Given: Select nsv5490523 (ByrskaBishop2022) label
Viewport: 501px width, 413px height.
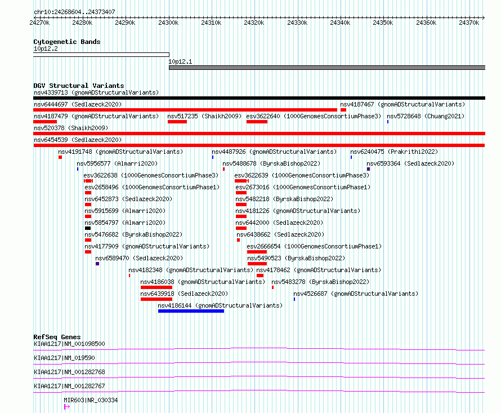Looking at the screenshot, I should 296,258.
